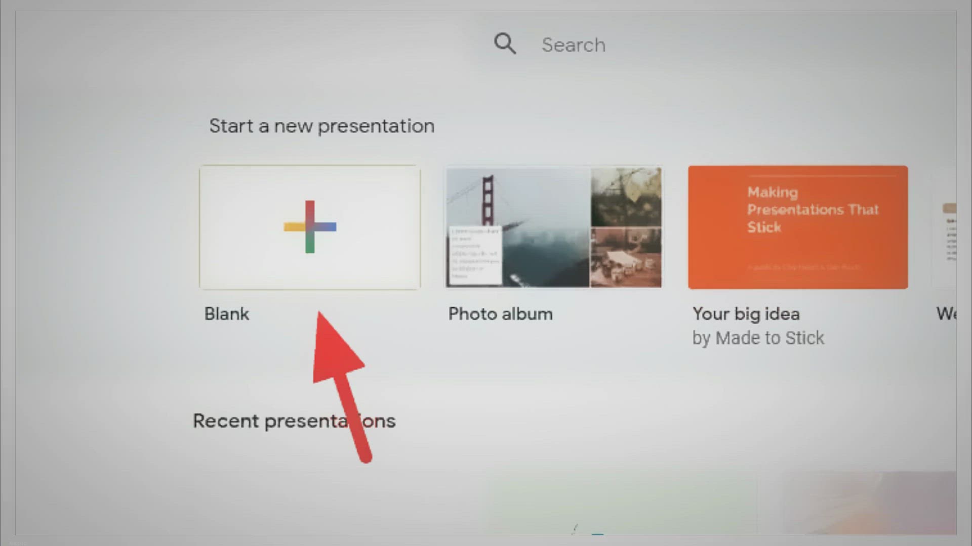
Task: Open the recent presentation at bottom right
Action: pos(868,503)
